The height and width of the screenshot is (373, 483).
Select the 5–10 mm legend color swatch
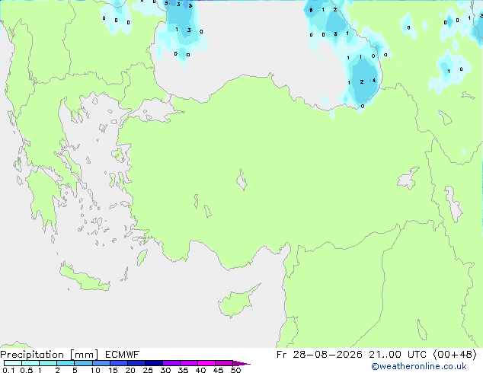pyautogui.click(x=83, y=363)
